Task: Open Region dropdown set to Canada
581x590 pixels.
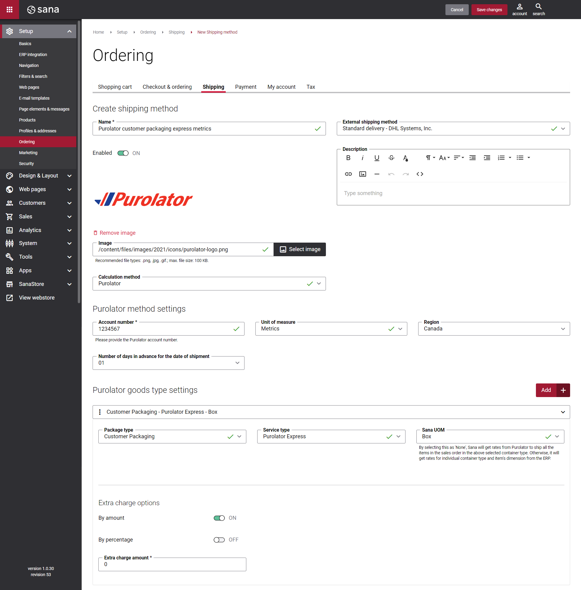Action: (494, 329)
